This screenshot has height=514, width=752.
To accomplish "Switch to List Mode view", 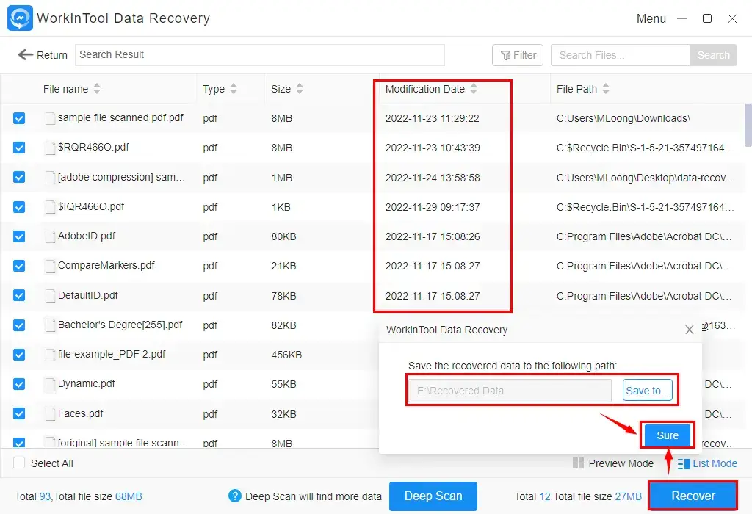I will click(x=707, y=463).
